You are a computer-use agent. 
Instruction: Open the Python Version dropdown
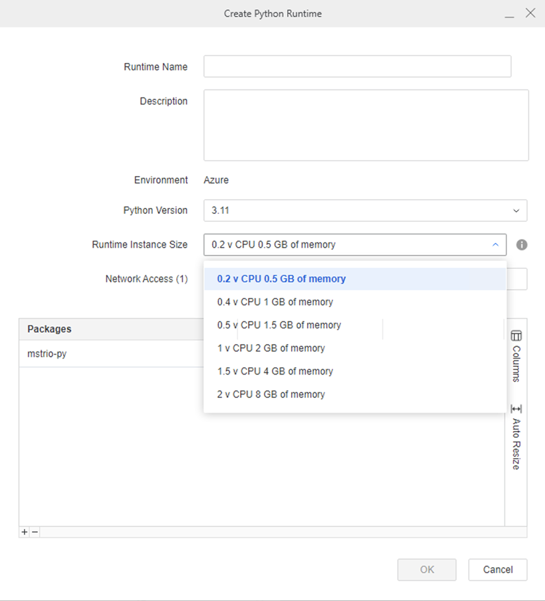tap(365, 211)
